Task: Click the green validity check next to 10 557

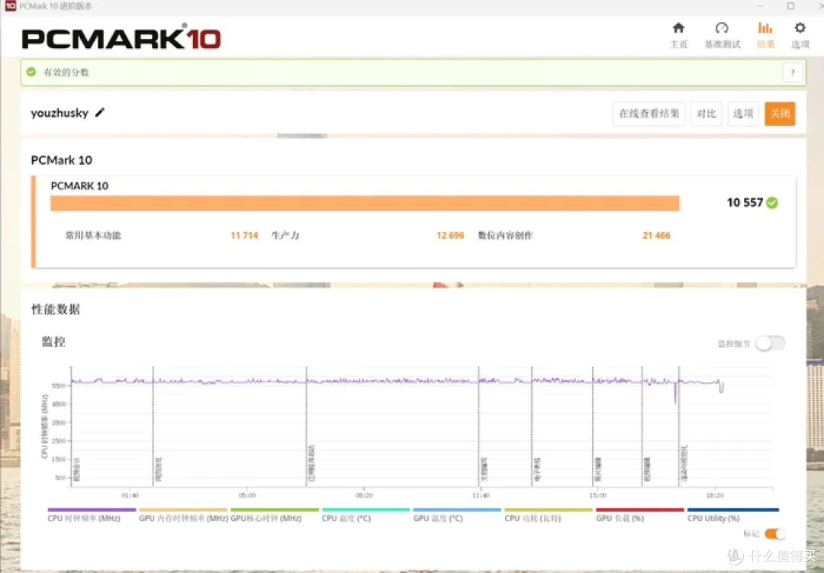Action: point(772,203)
